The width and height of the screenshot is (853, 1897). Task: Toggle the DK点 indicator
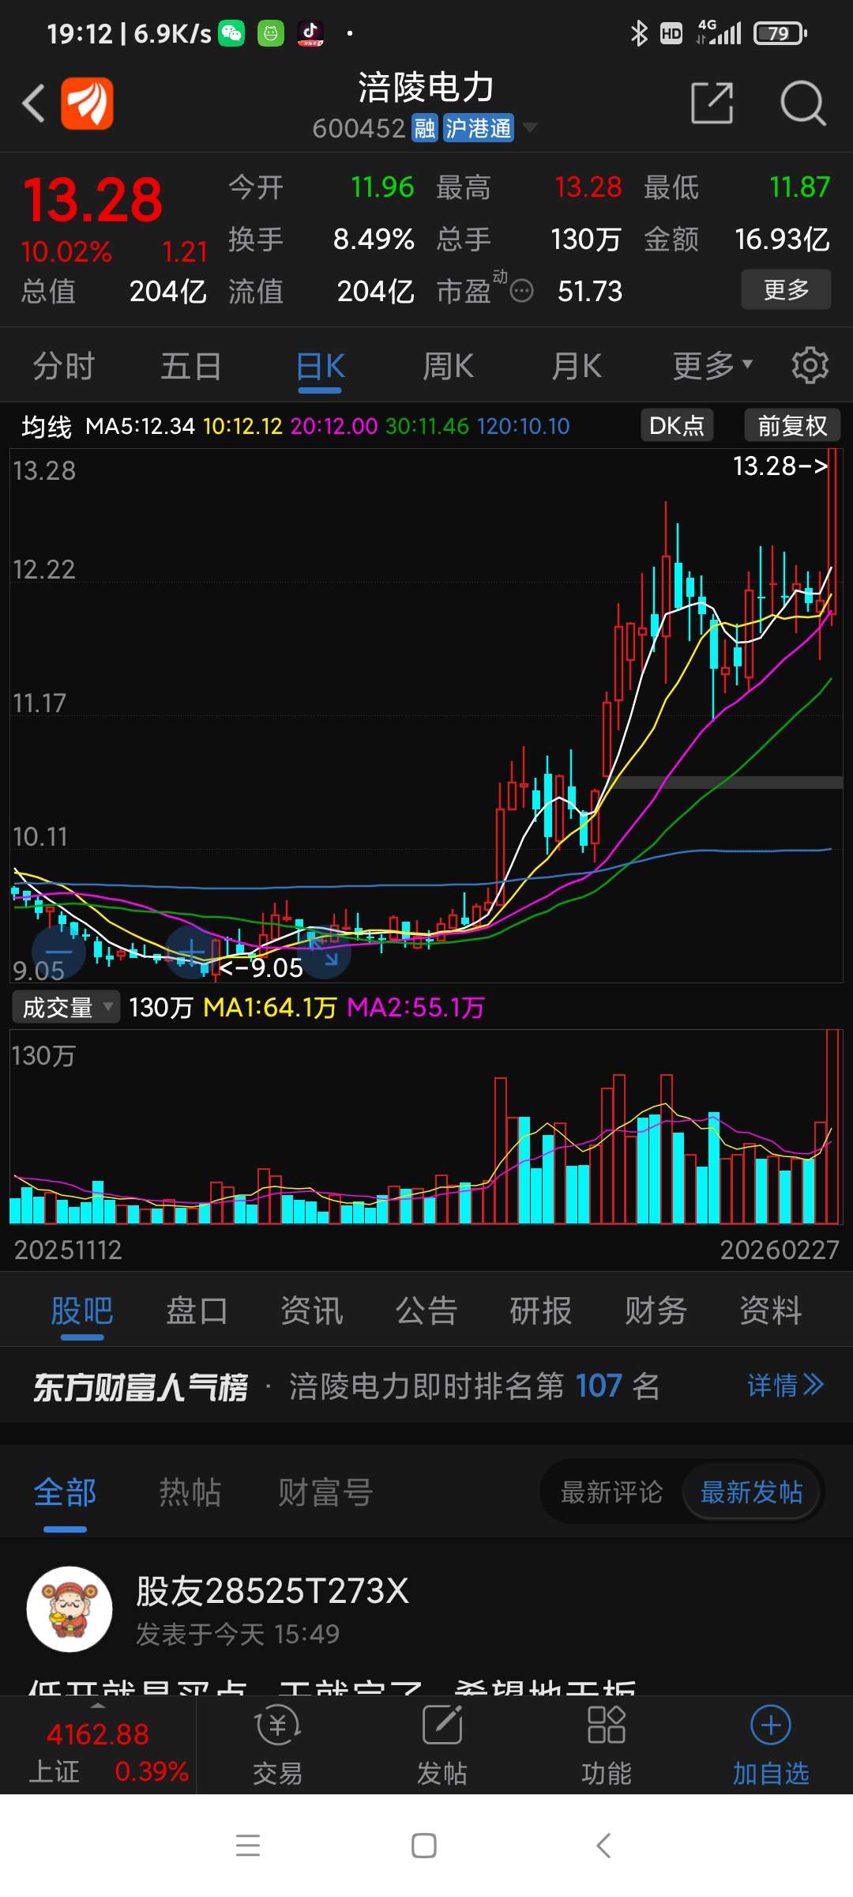tap(677, 425)
